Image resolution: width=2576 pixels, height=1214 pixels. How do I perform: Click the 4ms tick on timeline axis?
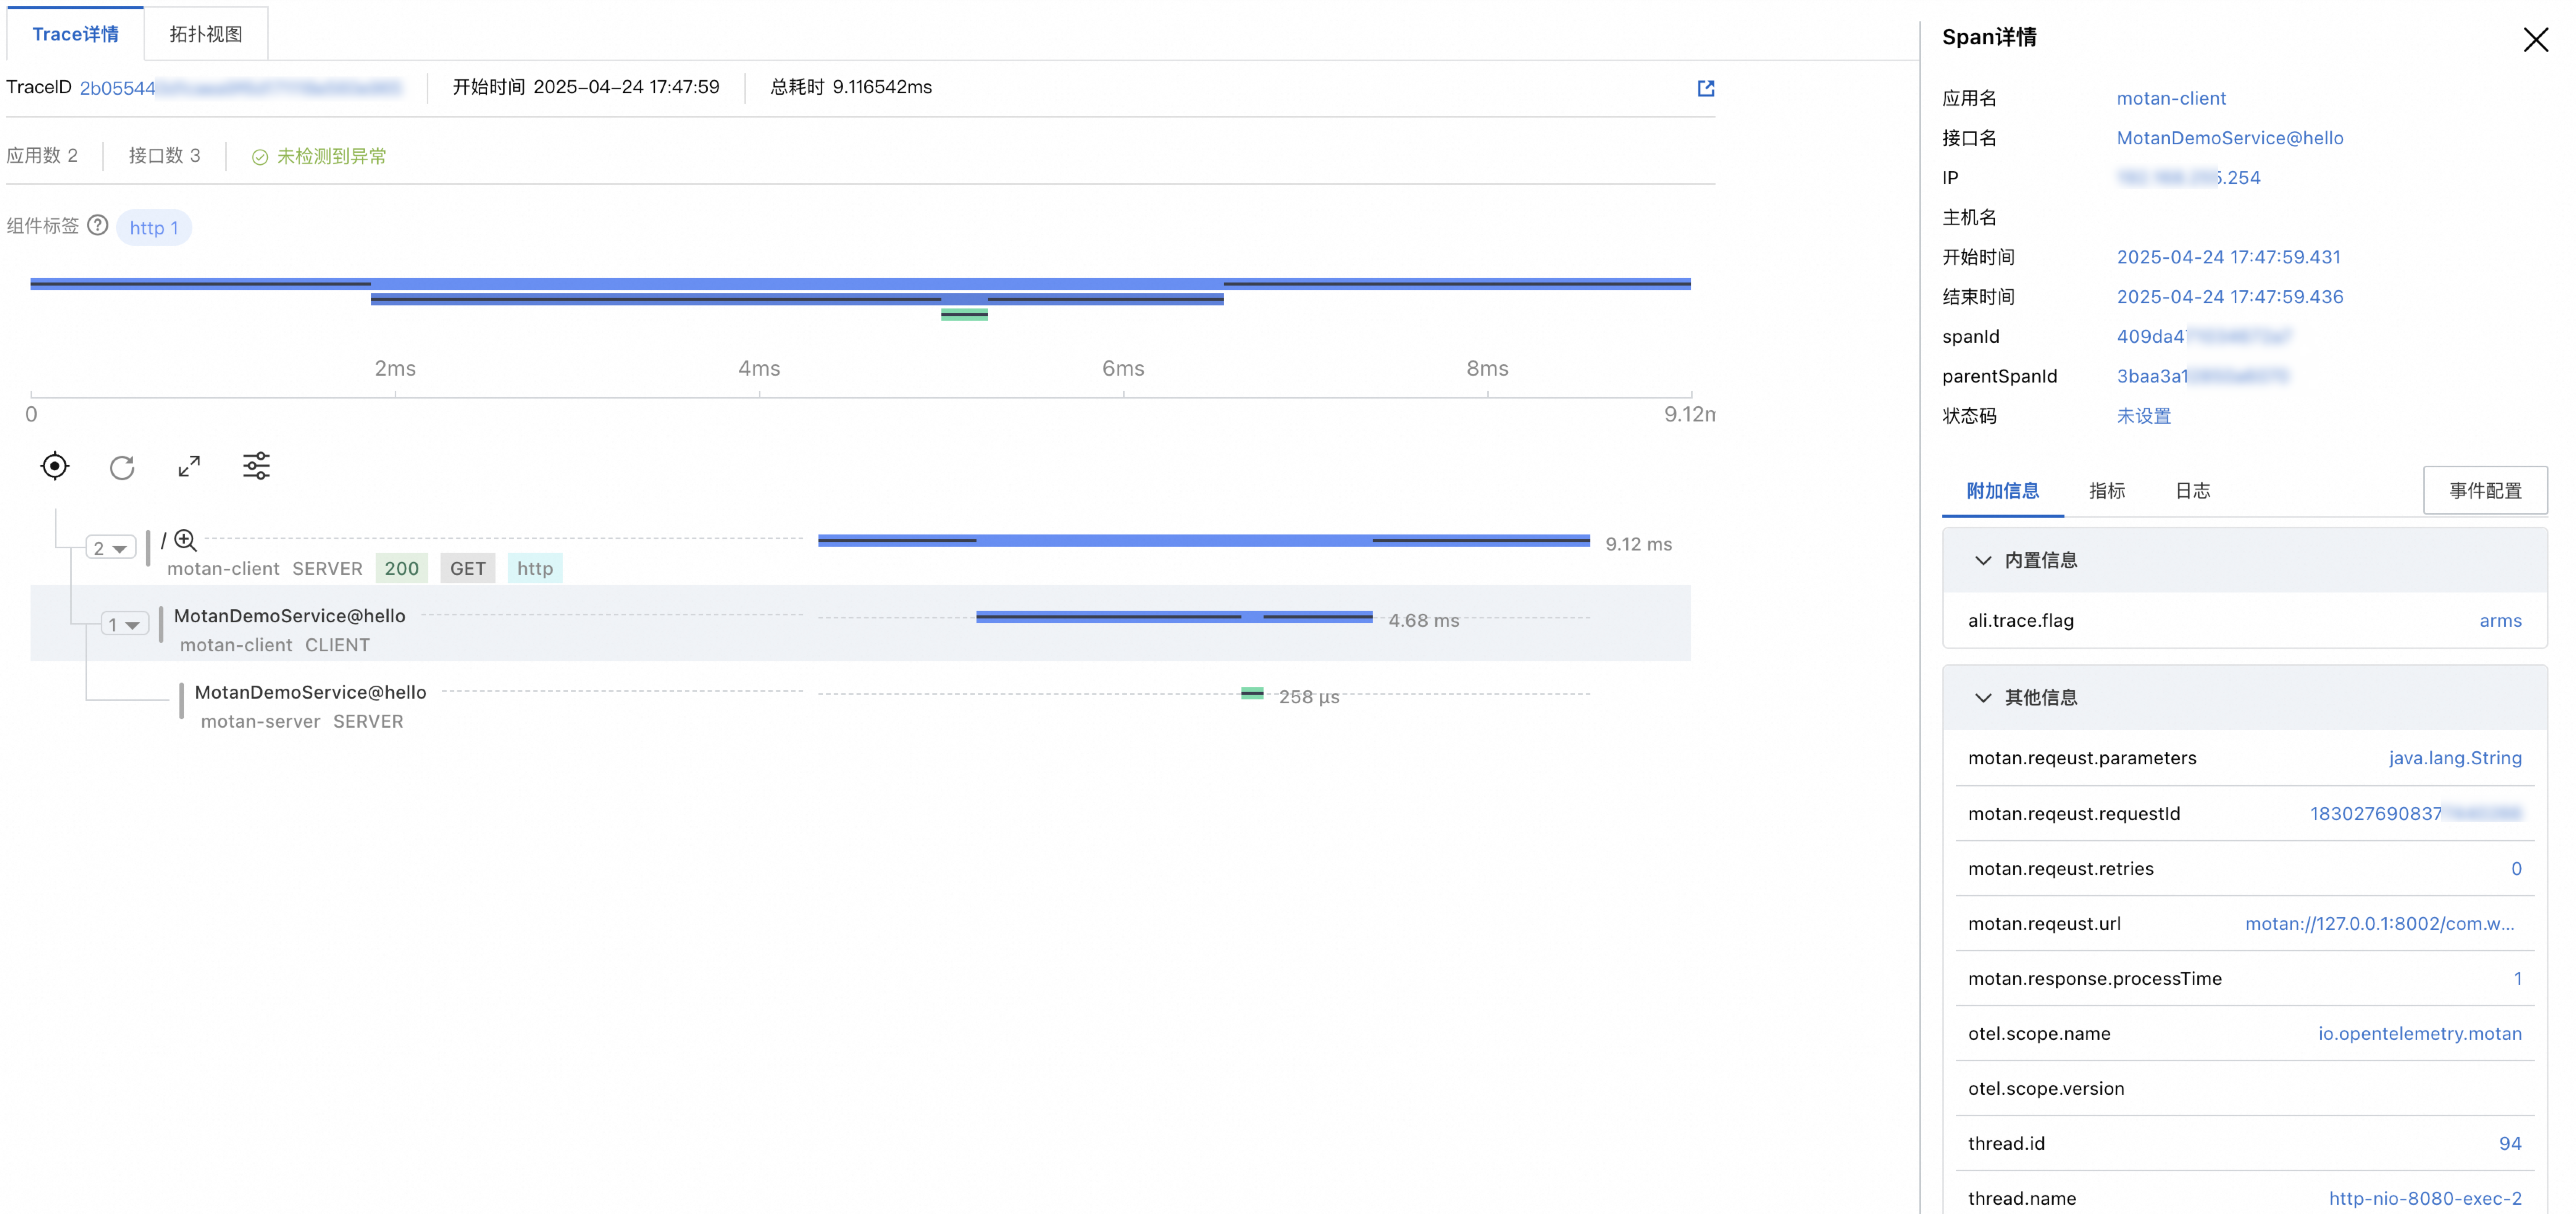pos(759,369)
